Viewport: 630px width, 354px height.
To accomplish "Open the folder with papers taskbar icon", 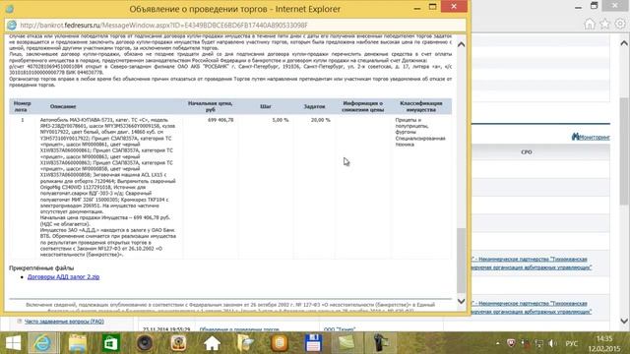I will pyautogui.click(x=245, y=343).
